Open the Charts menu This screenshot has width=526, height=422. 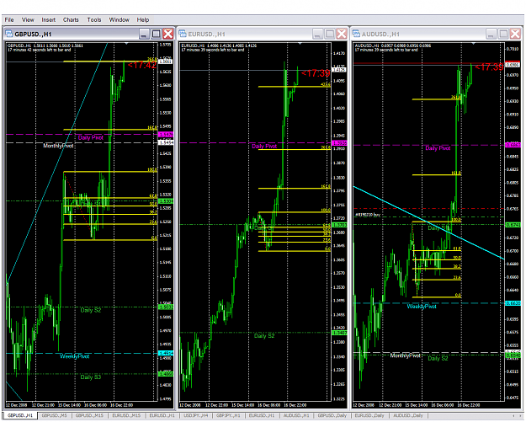pyautogui.click(x=71, y=20)
